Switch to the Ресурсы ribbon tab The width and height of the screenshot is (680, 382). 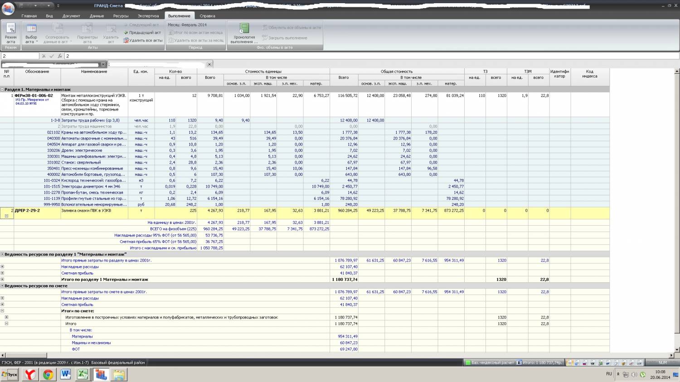point(121,16)
